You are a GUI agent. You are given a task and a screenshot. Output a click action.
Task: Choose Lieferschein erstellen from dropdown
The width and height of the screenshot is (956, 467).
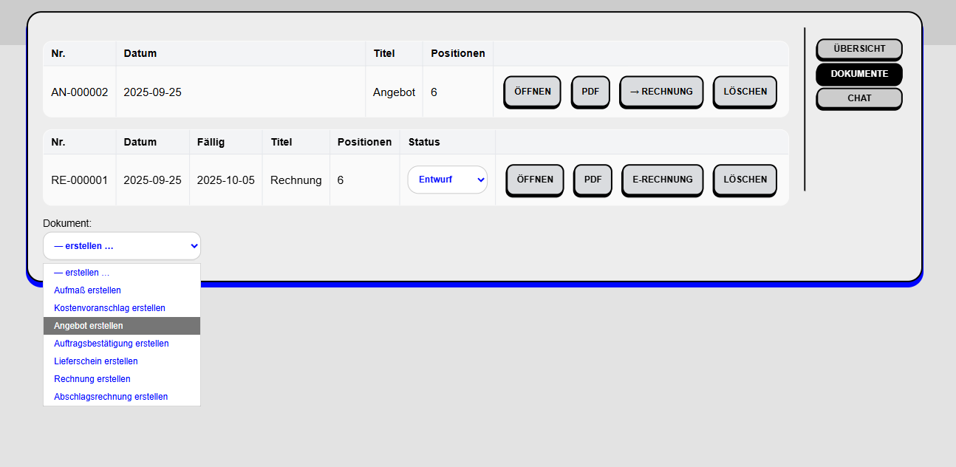(x=96, y=361)
